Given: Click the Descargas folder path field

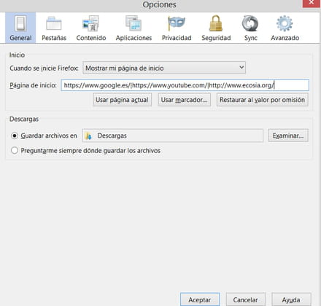Looking at the screenshot, I should tap(173, 136).
